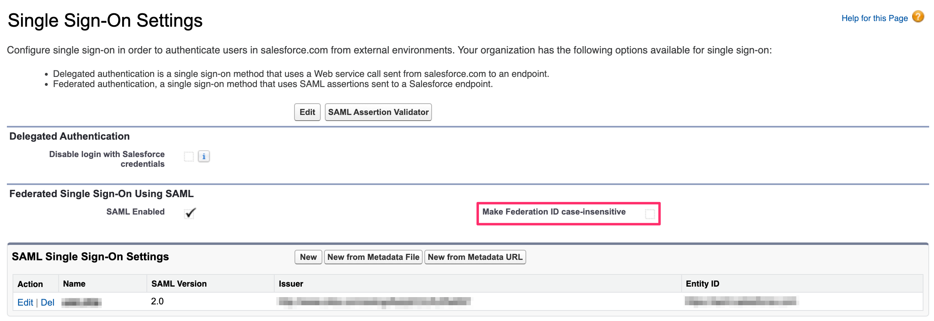934x321 pixels.
Task: Click Edit link in the SAML settings row
Action: [x=25, y=302]
